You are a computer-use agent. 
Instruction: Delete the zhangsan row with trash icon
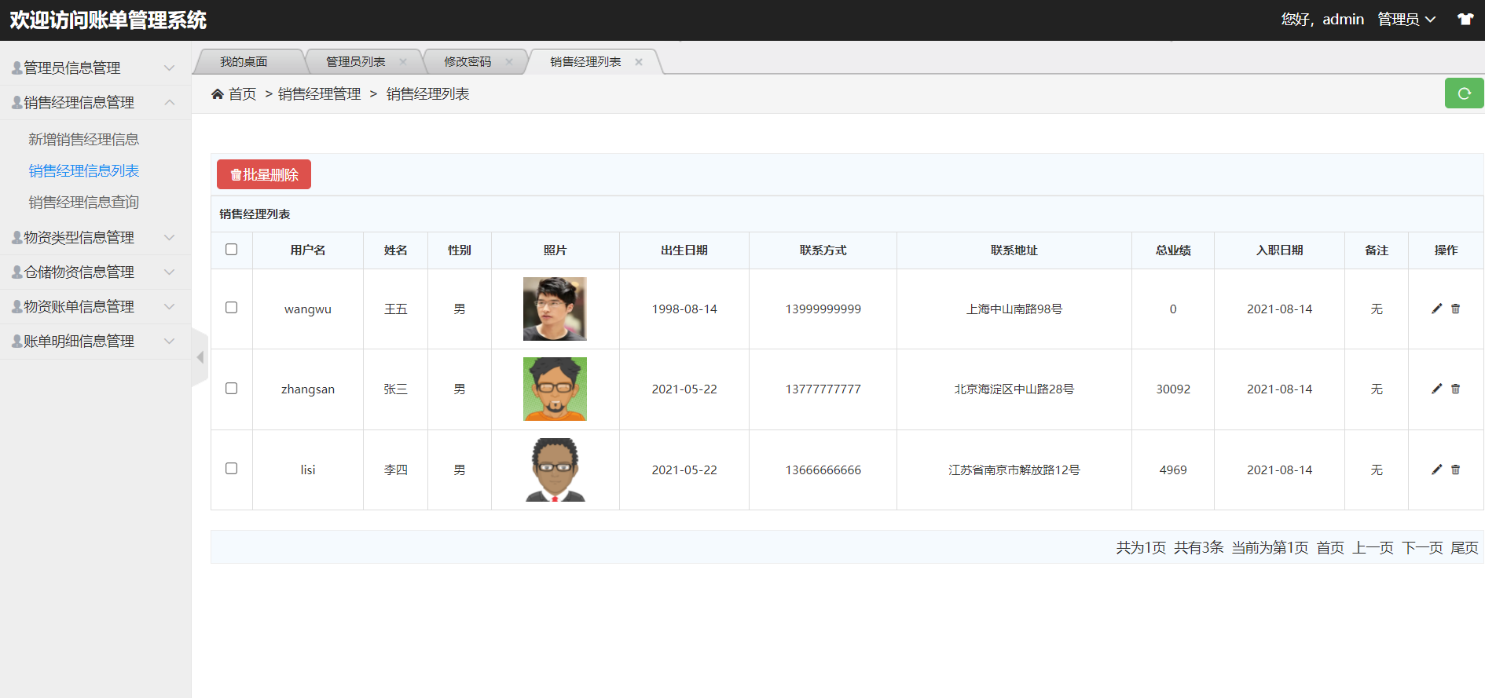click(1455, 389)
